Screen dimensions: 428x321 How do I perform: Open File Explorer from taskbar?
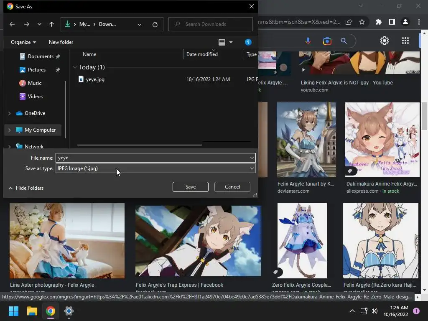(32, 311)
